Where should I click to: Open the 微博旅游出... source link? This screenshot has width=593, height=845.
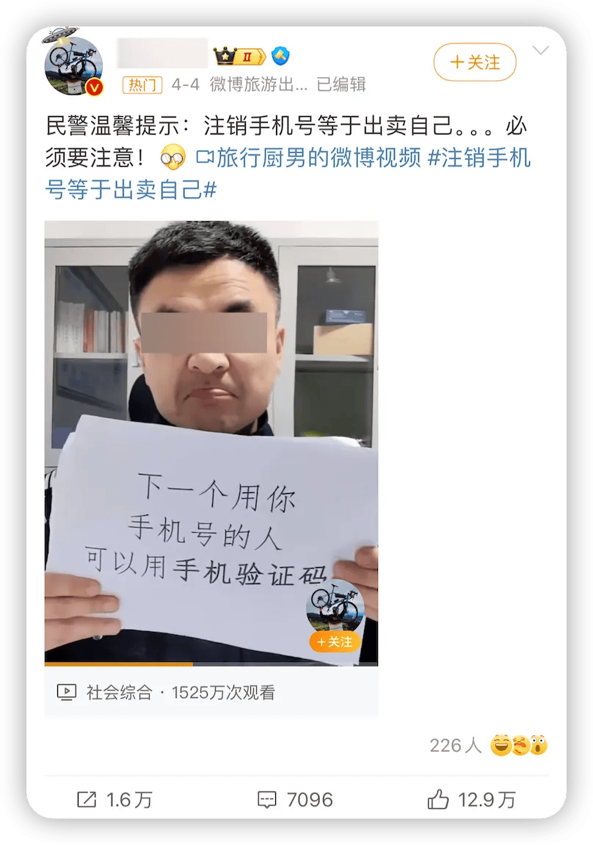[x=258, y=84]
